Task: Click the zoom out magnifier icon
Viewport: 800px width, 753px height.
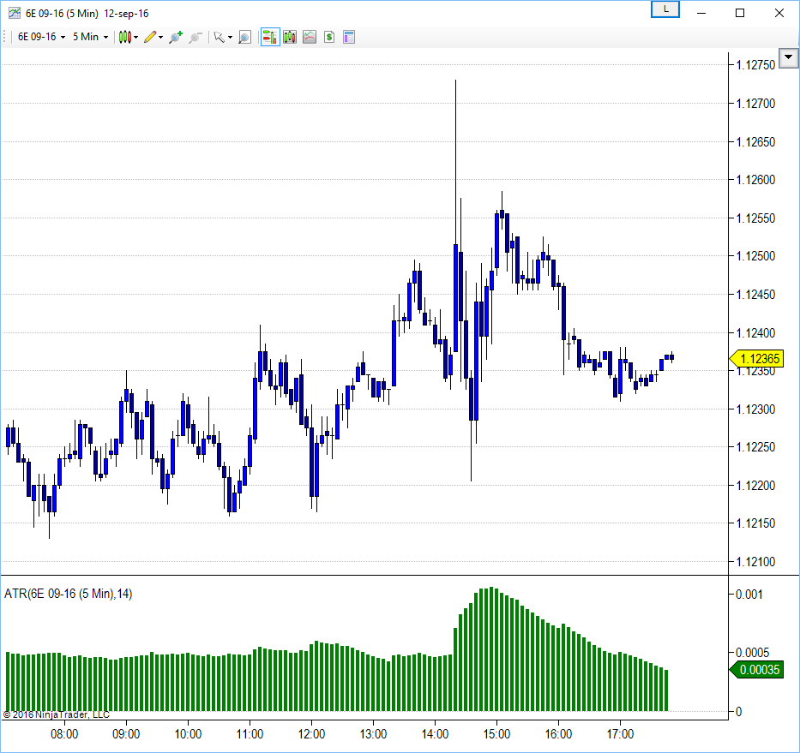Action: [x=195, y=37]
